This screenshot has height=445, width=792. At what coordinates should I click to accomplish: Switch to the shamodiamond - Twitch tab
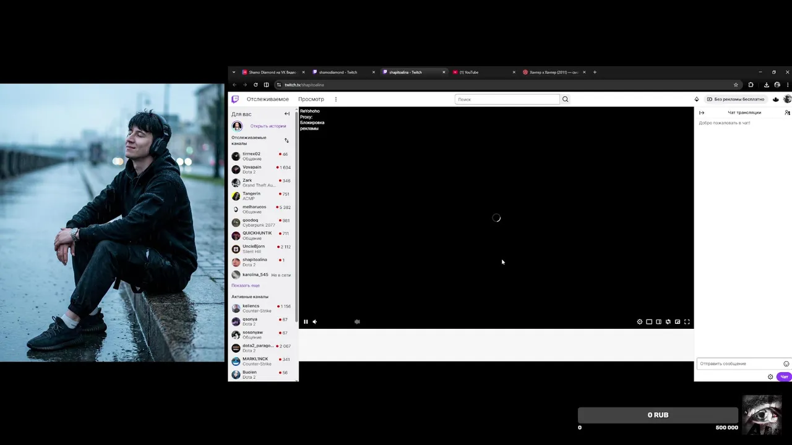tap(343, 72)
